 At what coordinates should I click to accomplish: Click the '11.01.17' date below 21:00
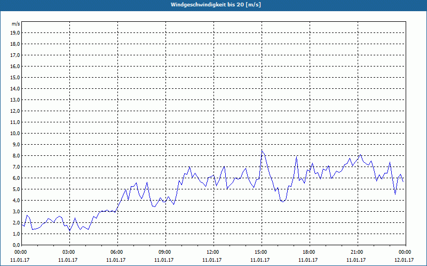pos(356,260)
